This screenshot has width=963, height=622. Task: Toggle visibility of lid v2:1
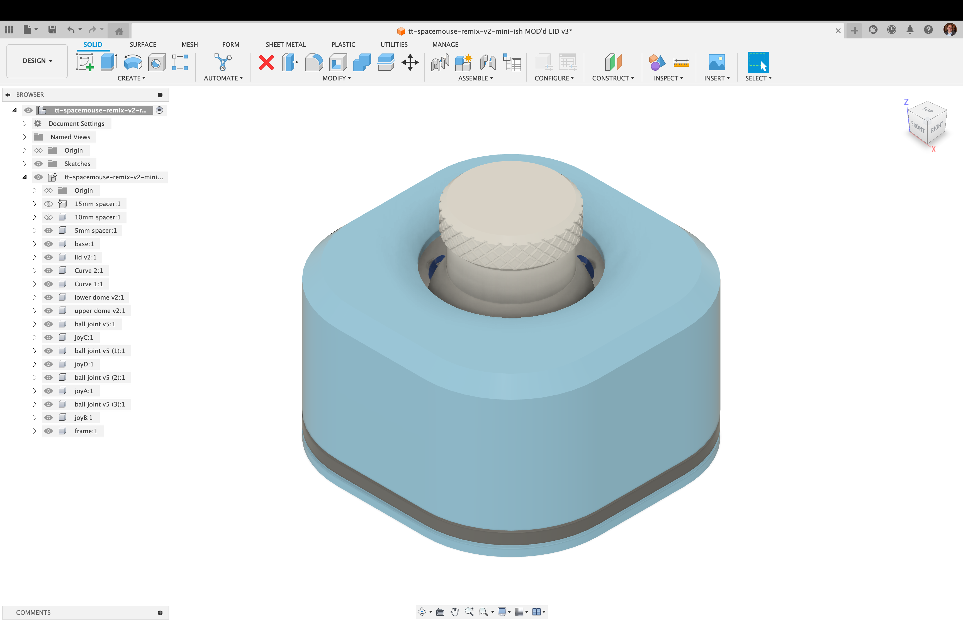pos(48,257)
